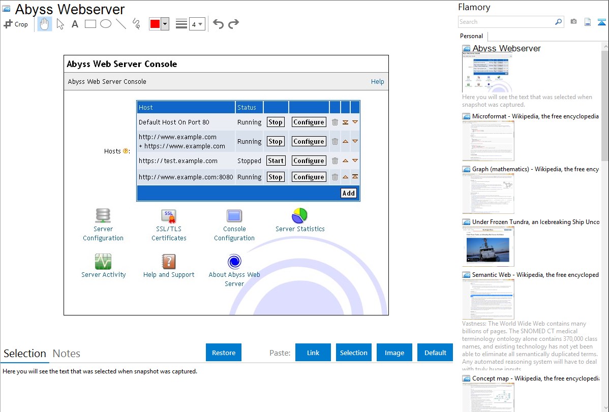This screenshot has height=412, width=609.
Task: Select the straight line tool
Action: click(x=121, y=24)
